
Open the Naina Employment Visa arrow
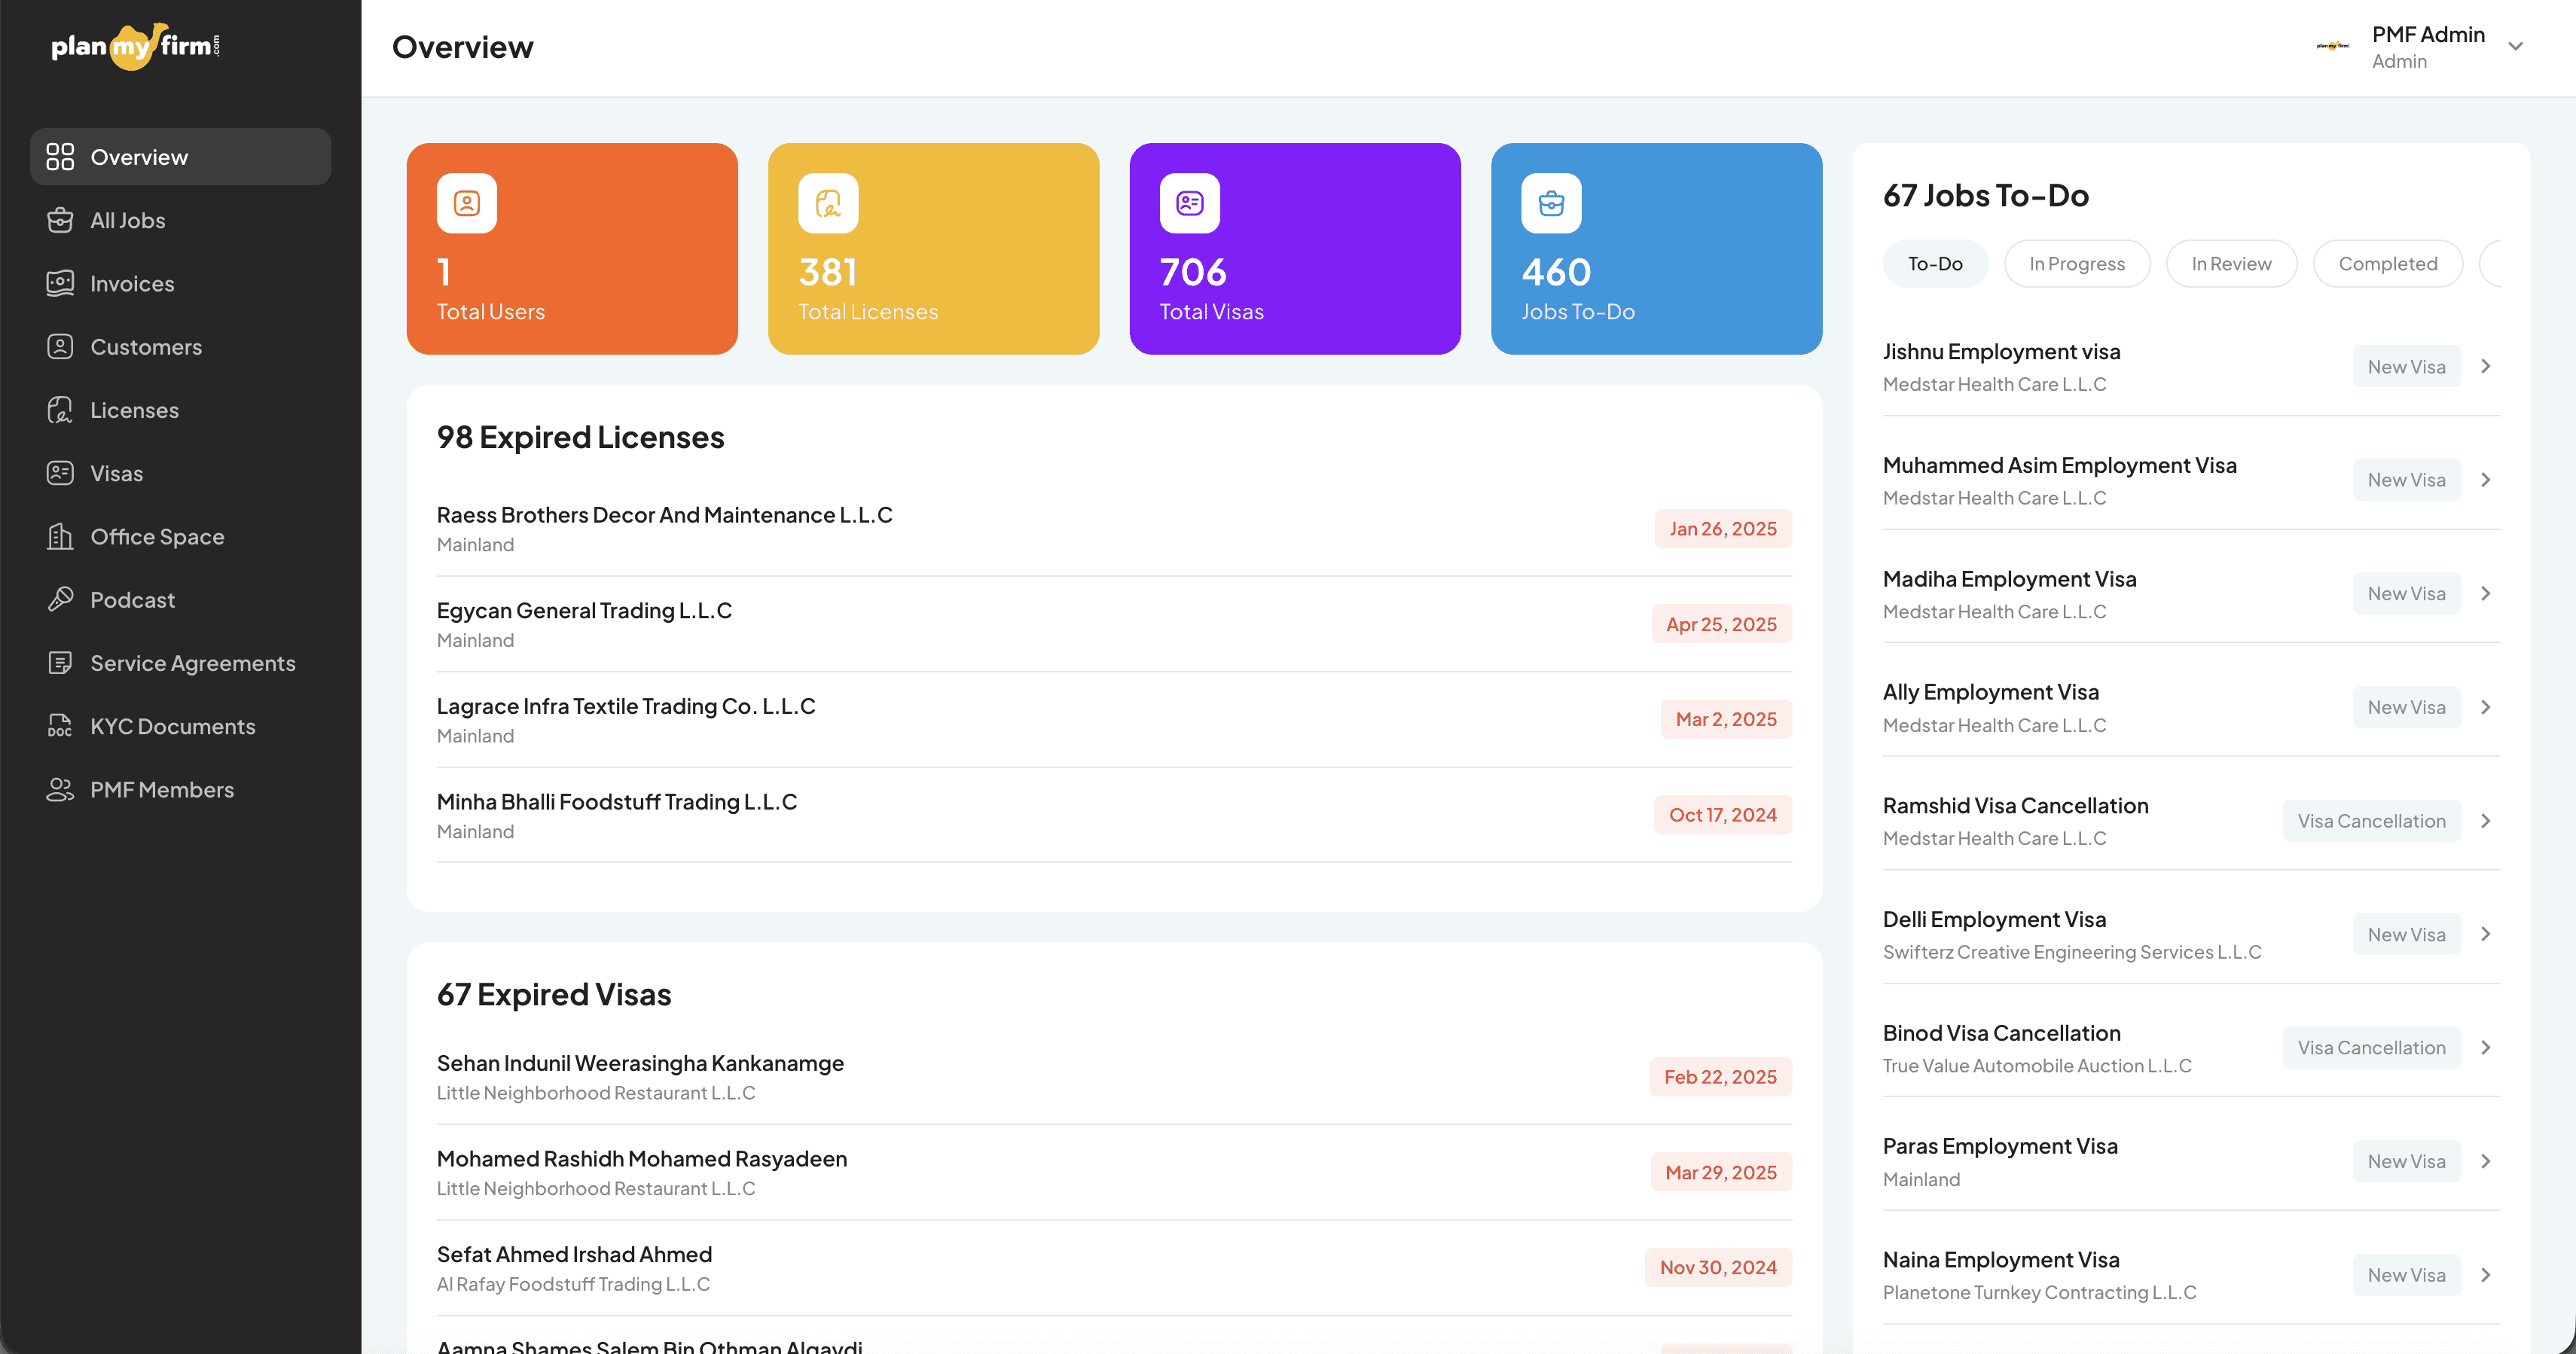tap(2485, 1274)
